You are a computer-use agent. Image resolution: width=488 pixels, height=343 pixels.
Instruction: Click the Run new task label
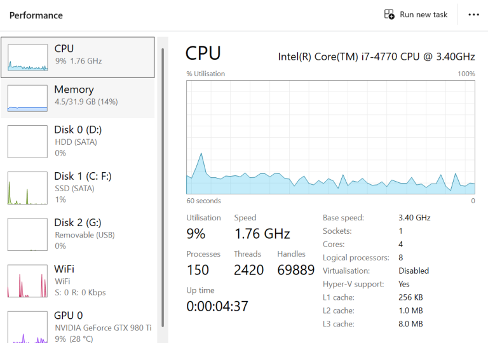coord(423,15)
